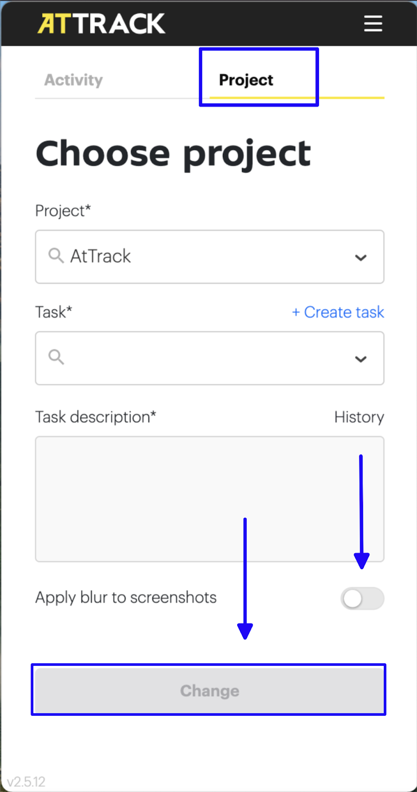Click the Task description* label
417x792 pixels.
click(x=96, y=417)
